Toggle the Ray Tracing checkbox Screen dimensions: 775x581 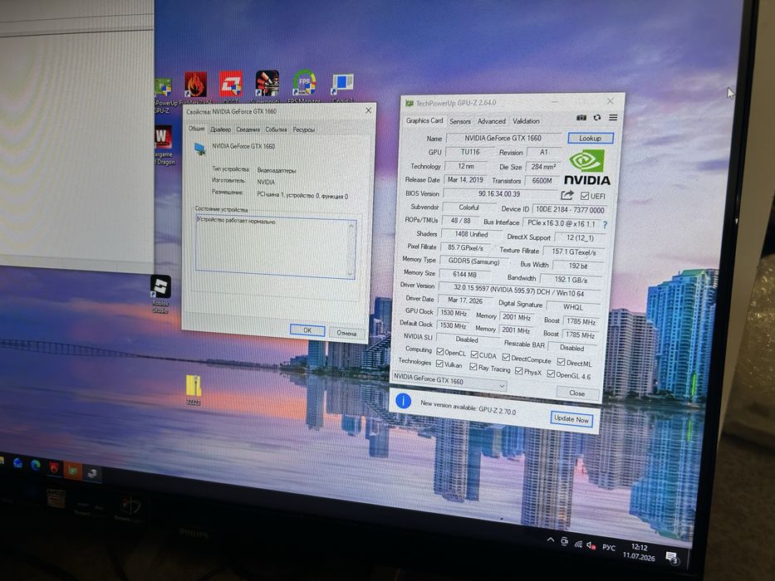click(473, 367)
